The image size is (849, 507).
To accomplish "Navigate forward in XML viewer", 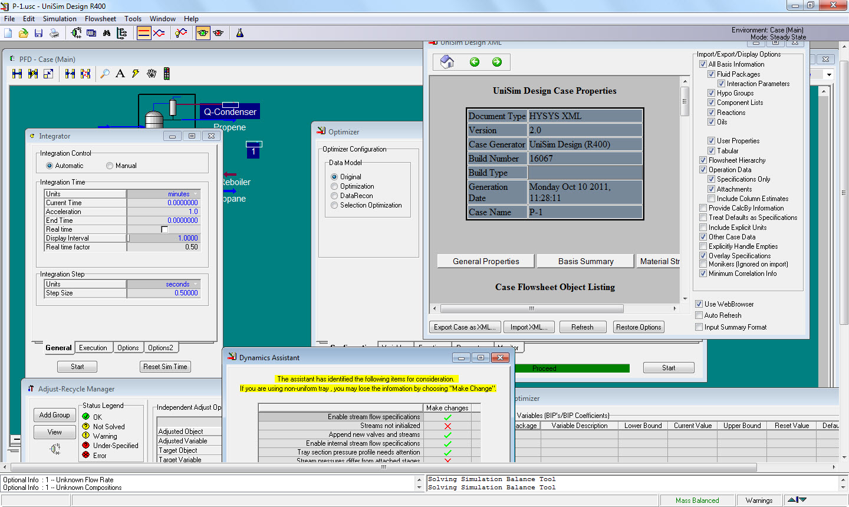I will click(497, 62).
